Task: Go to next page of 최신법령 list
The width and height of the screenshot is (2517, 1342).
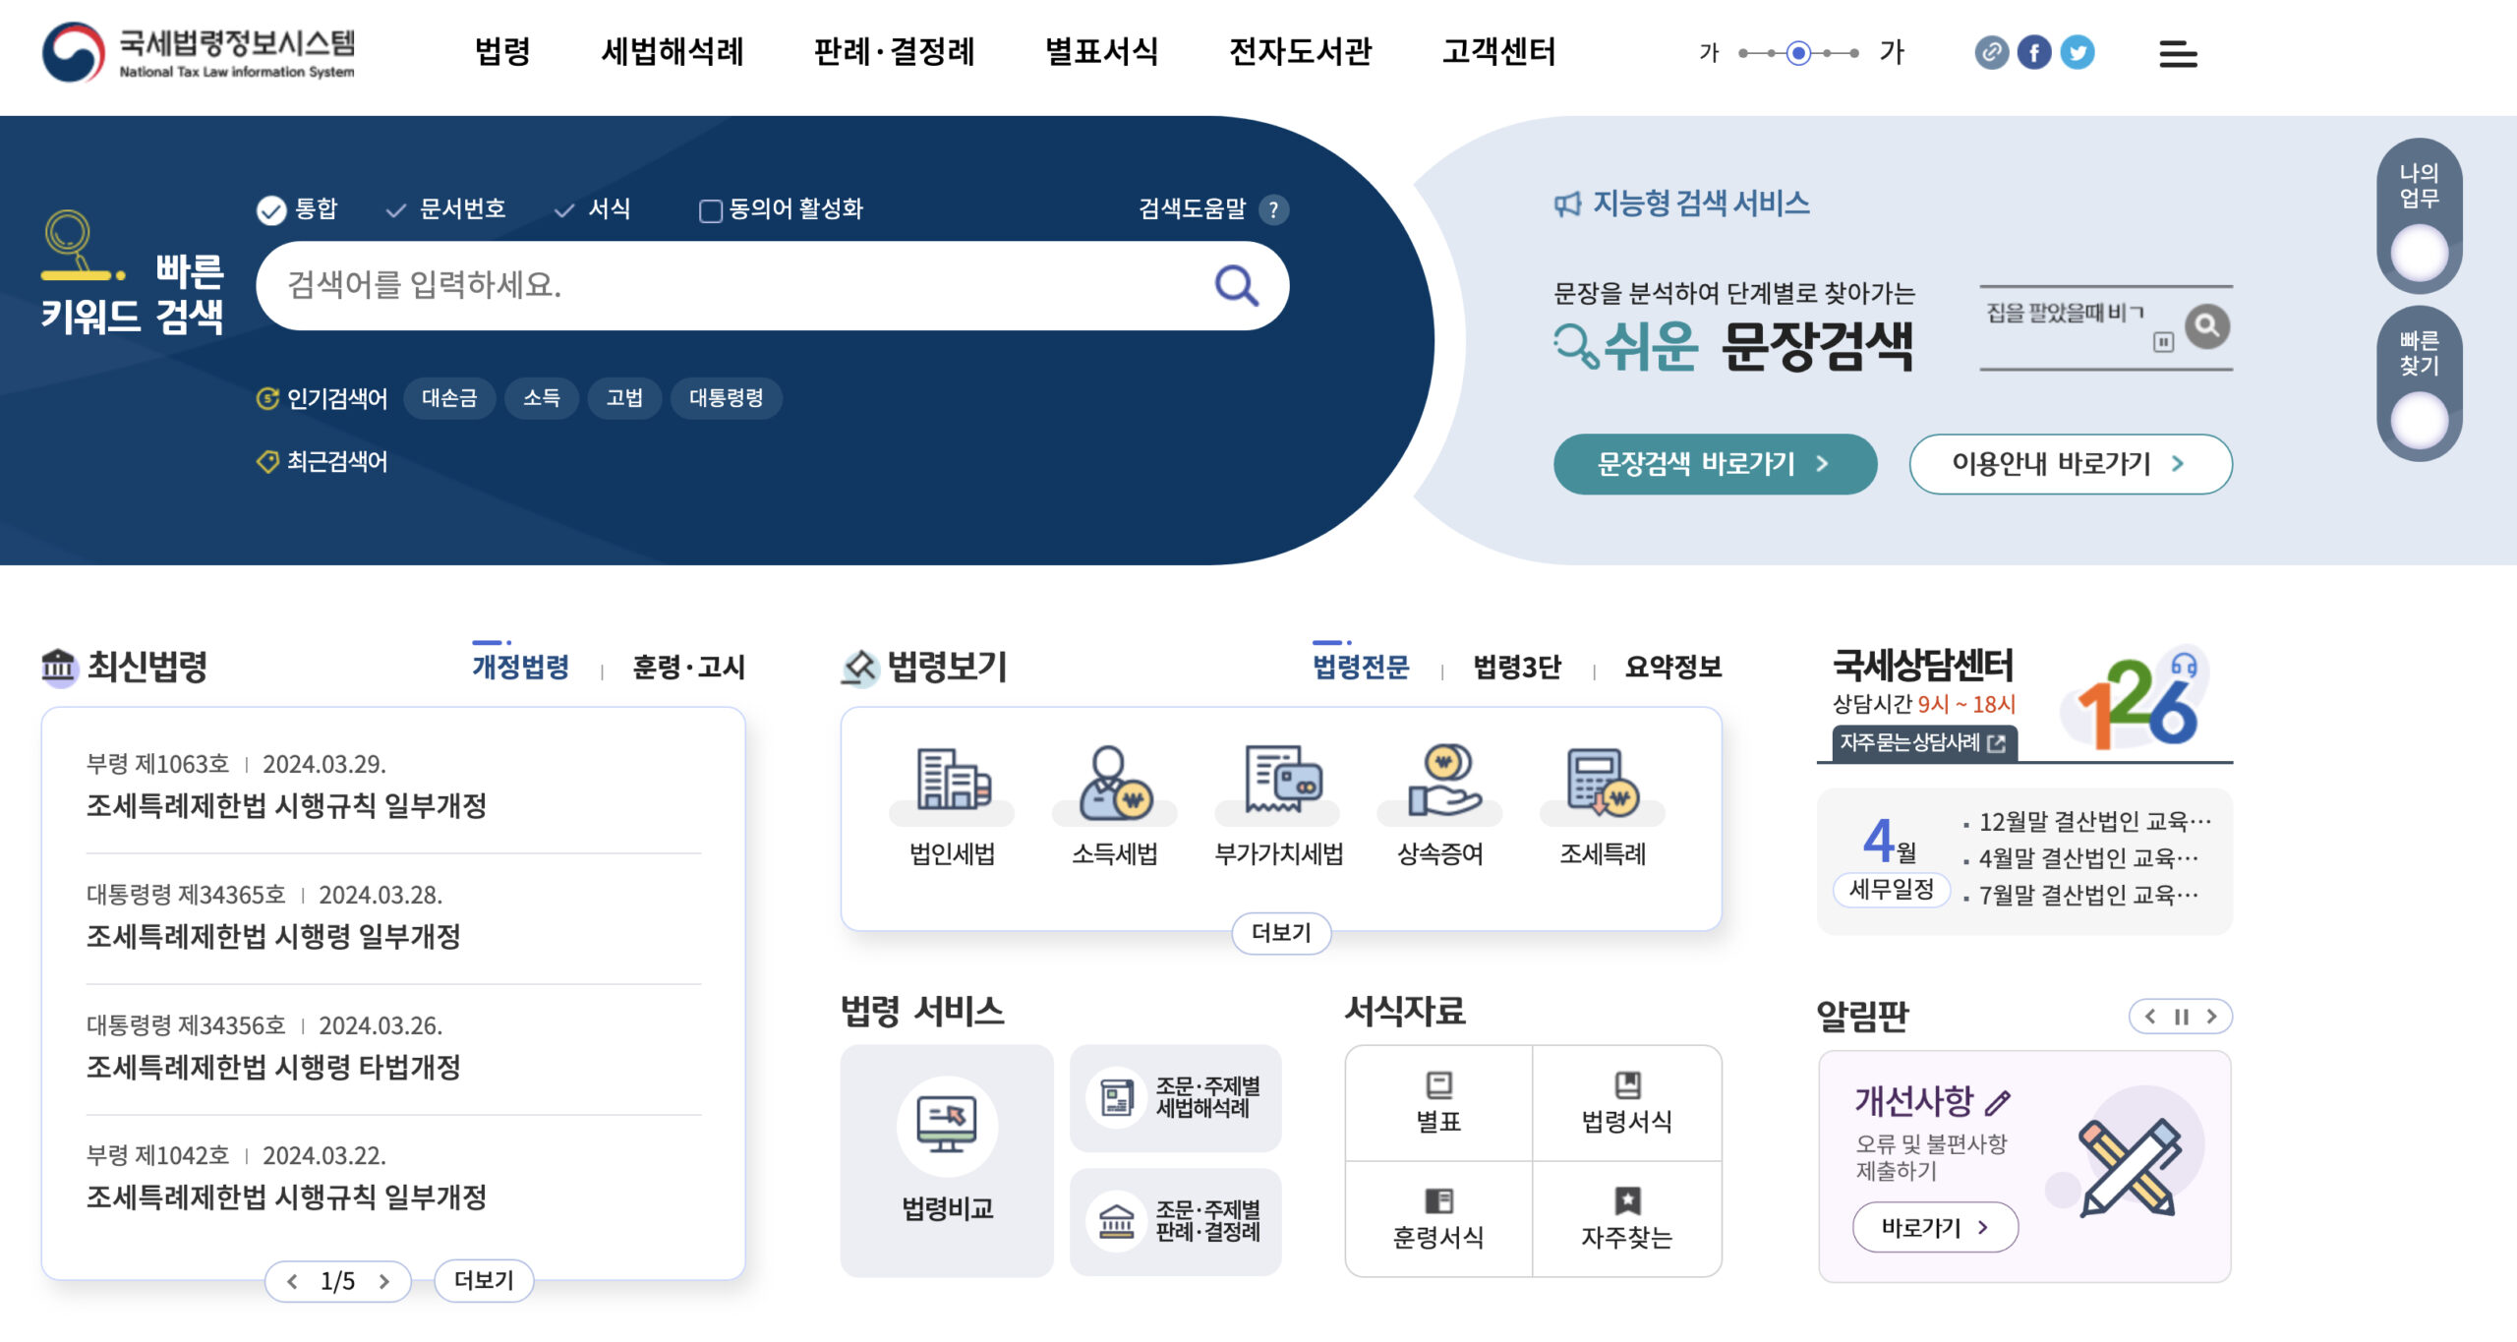Action: pos(384,1281)
